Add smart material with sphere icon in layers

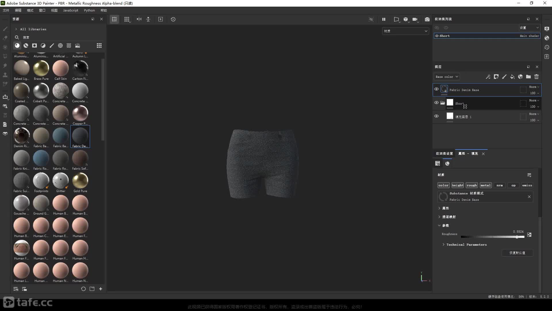pos(520,77)
